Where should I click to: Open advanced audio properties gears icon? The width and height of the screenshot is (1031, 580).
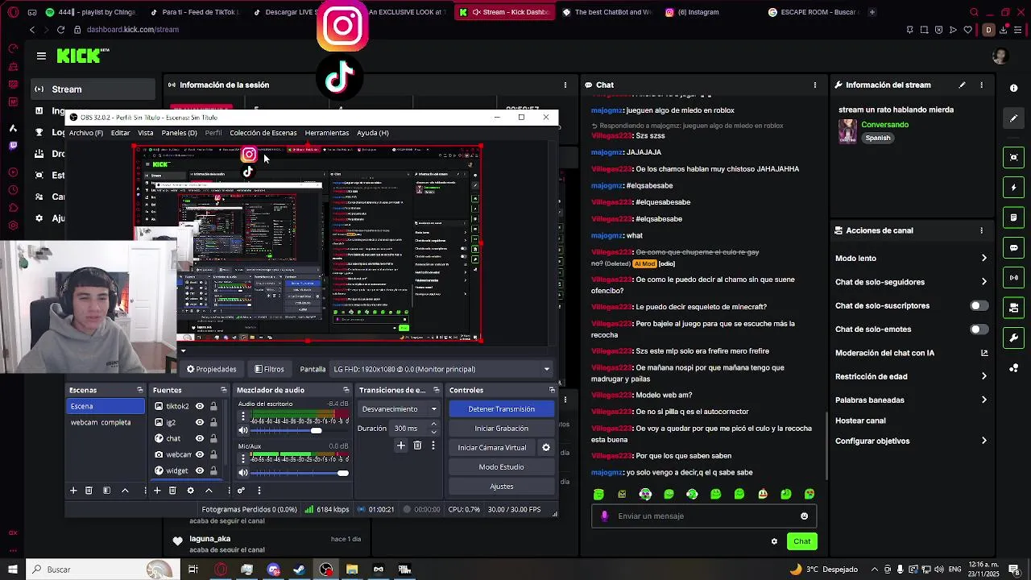pos(241,491)
